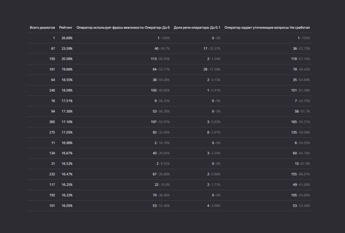Screen dimensions: 345x233
Task: Click the Доля речи оператора column header
Action: pos(197,28)
